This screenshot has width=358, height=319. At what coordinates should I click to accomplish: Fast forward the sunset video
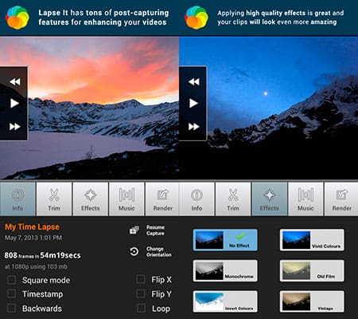pyautogui.click(x=14, y=127)
